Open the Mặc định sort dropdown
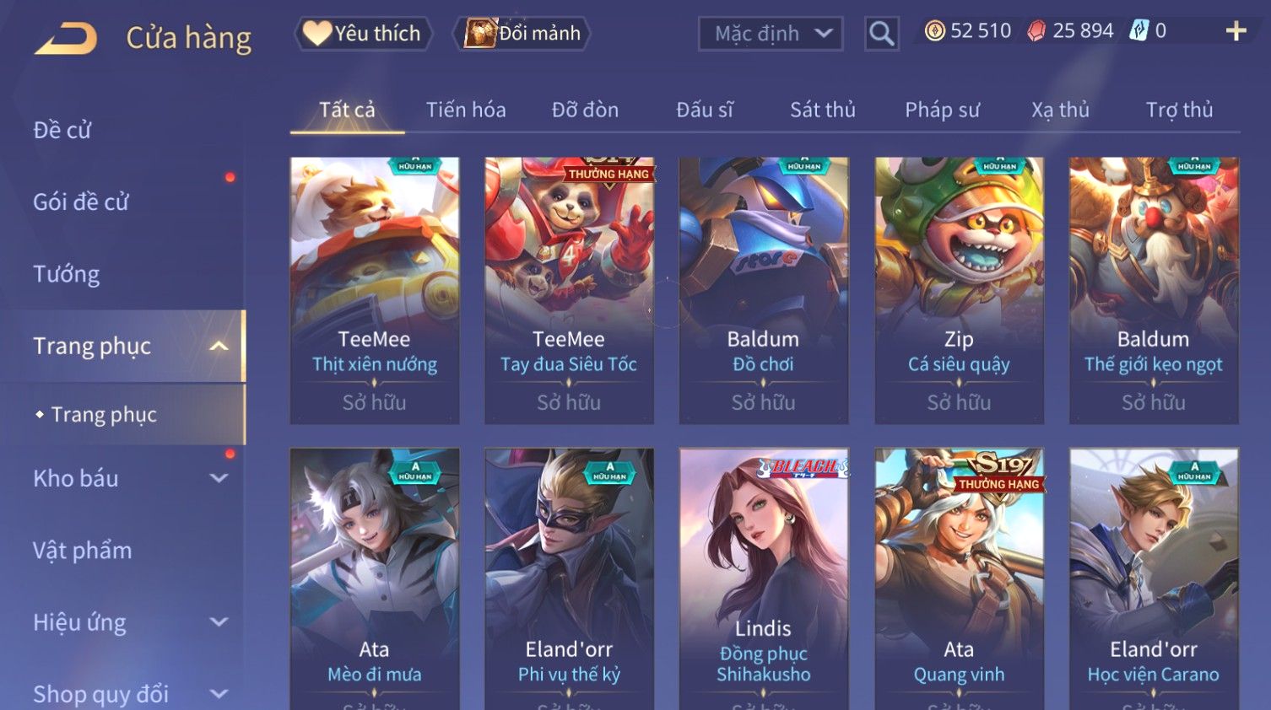This screenshot has width=1271, height=710. [x=771, y=34]
